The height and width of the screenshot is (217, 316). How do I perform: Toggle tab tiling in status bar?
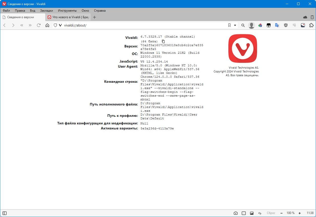tap(243, 213)
